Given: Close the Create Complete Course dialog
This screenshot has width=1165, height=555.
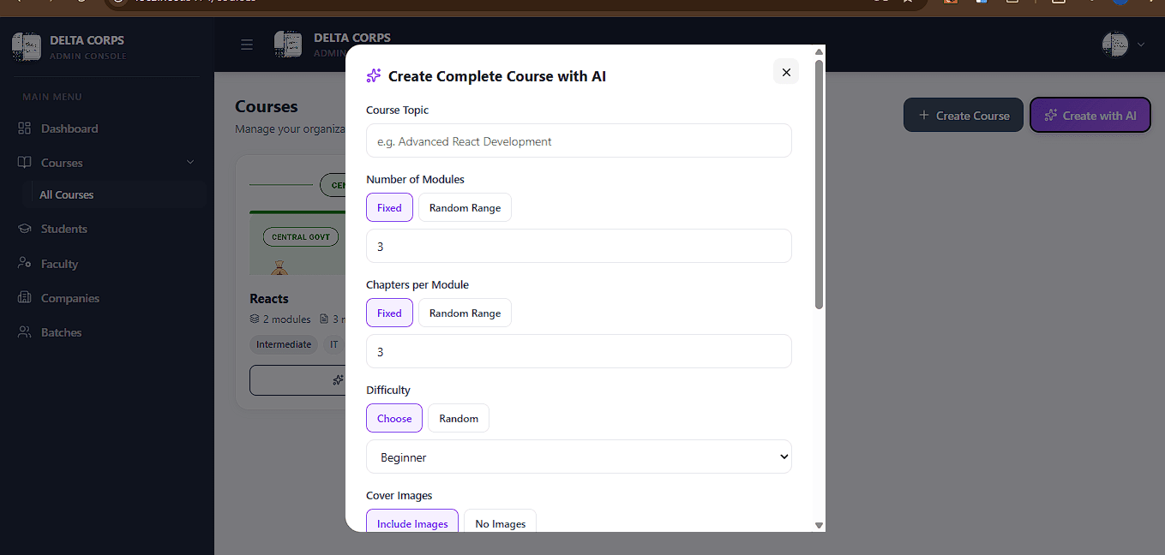Looking at the screenshot, I should point(786,72).
